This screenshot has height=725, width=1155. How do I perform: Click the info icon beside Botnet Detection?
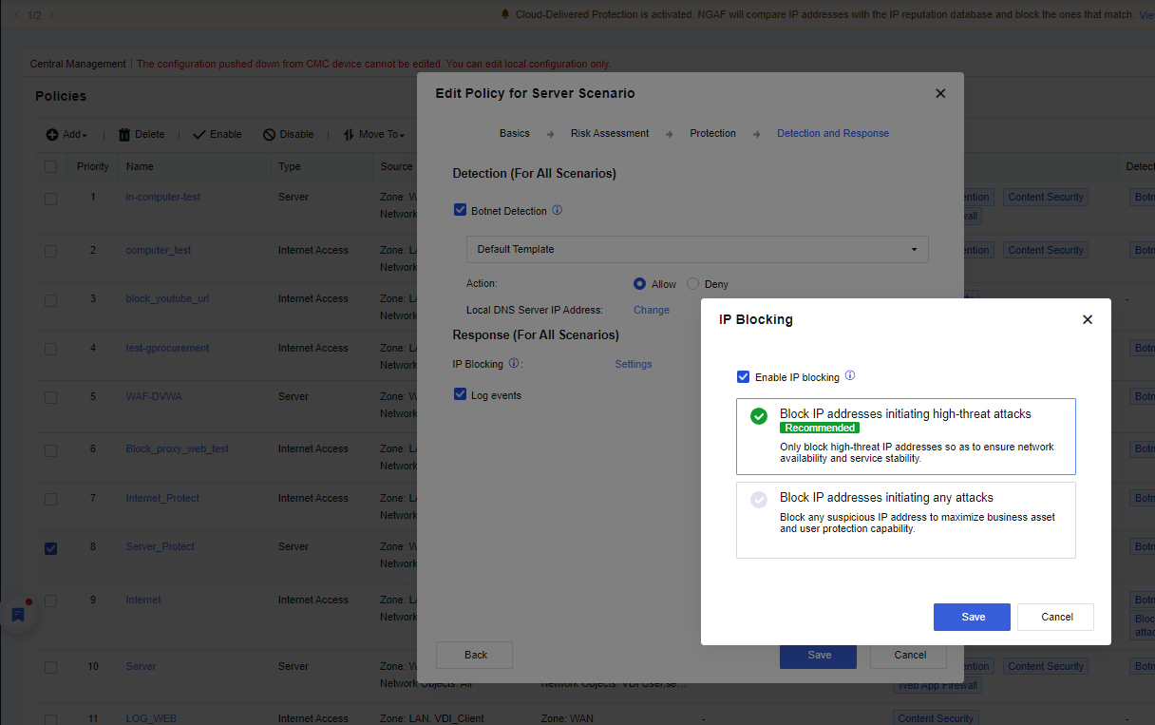tap(558, 210)
